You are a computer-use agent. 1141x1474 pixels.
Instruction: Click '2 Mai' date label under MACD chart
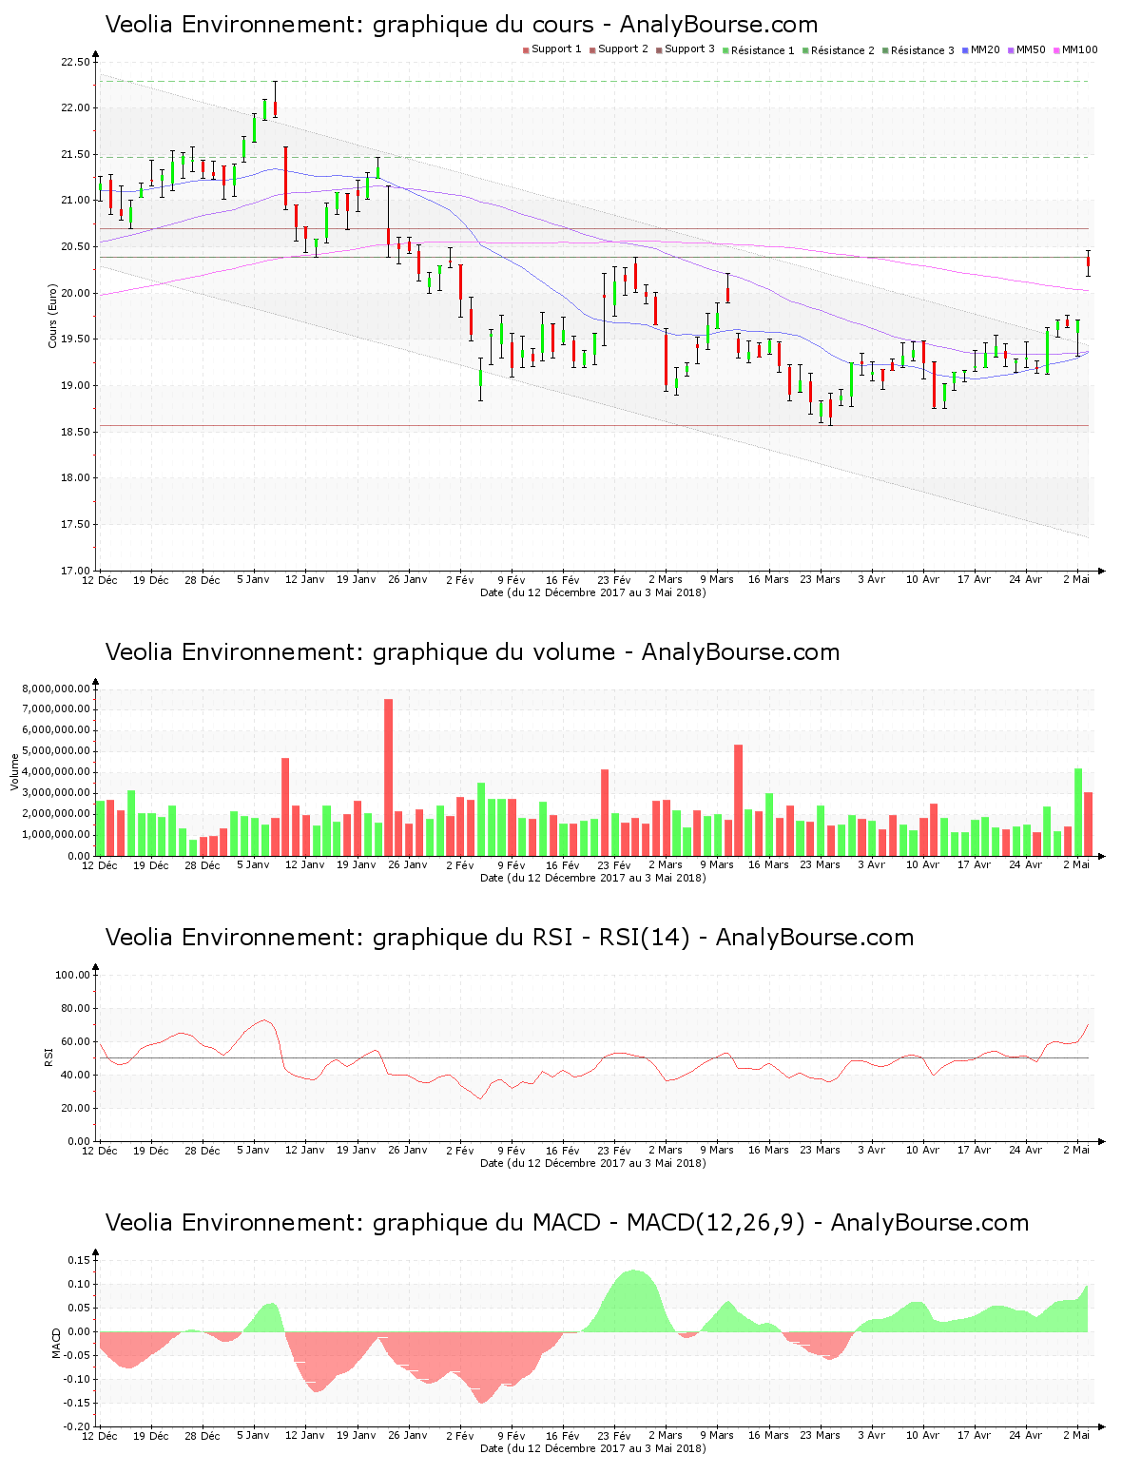point(1076,1435)
